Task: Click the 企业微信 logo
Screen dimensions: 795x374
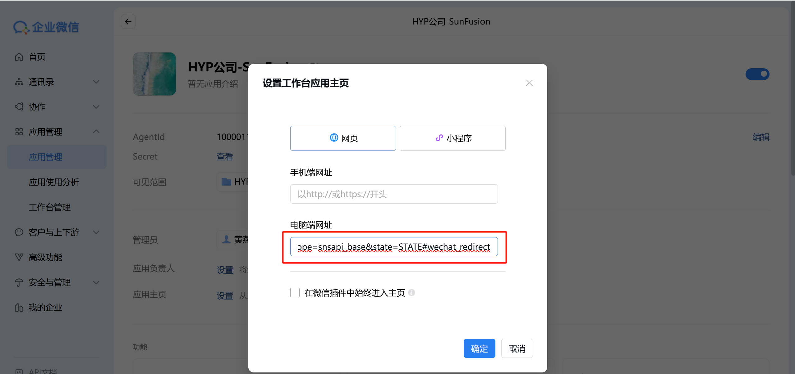Action: [46, 27]
